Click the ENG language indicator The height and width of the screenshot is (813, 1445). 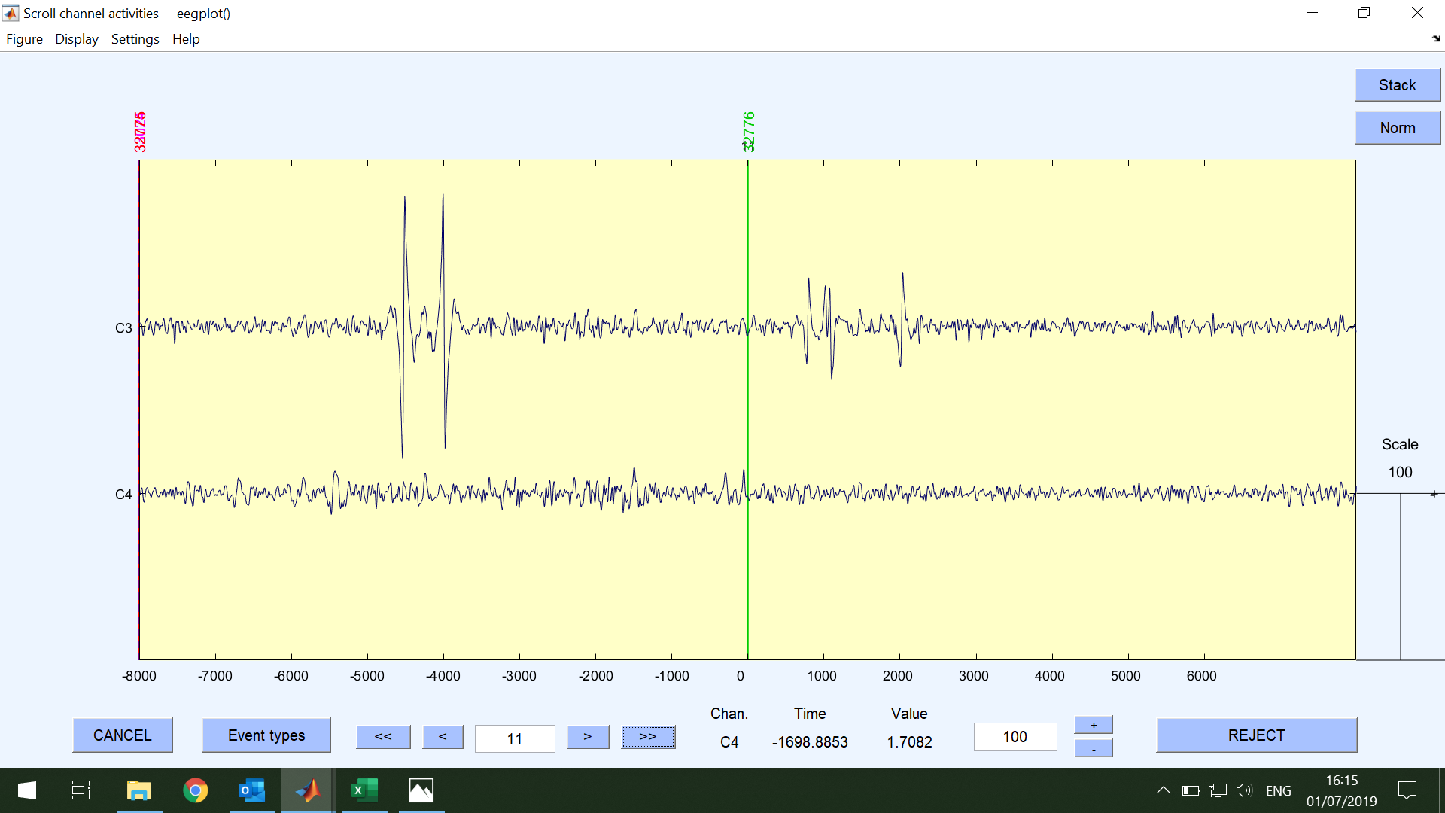(x=1279, y=790)
